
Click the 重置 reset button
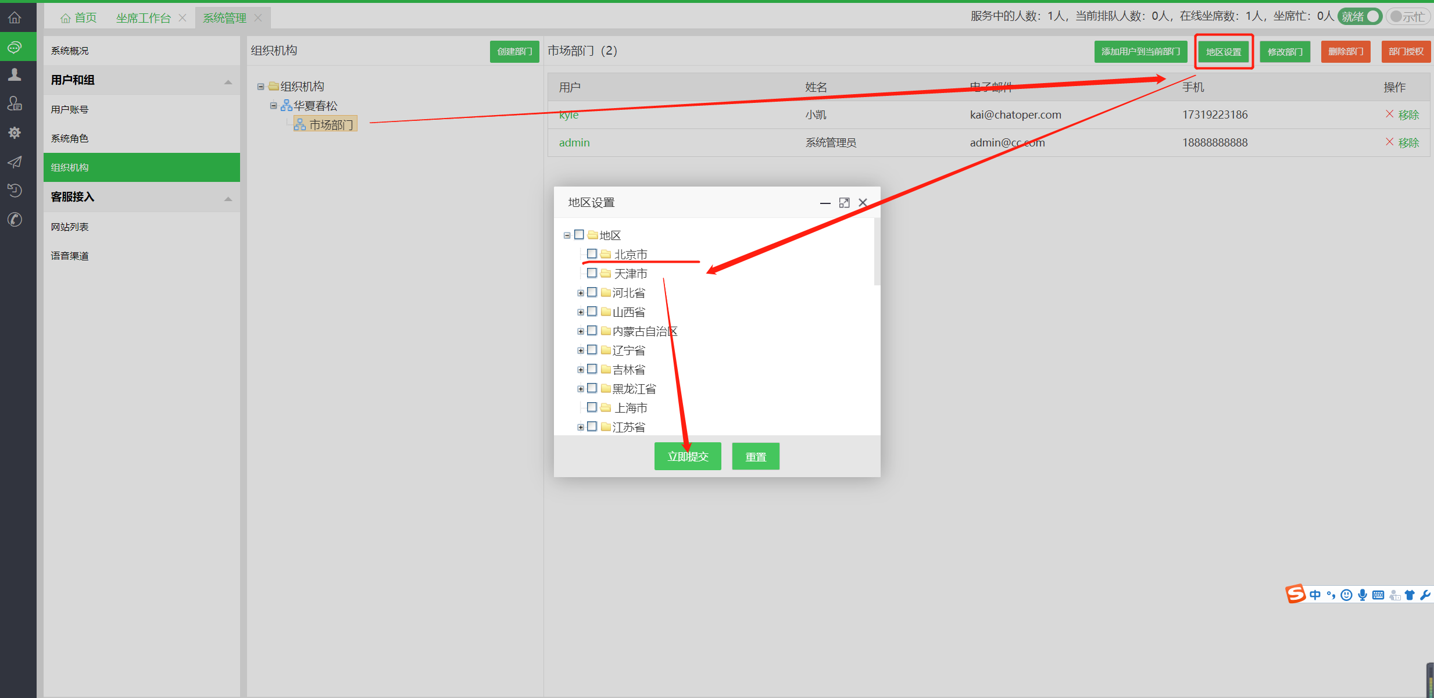[x=756, y=456]
